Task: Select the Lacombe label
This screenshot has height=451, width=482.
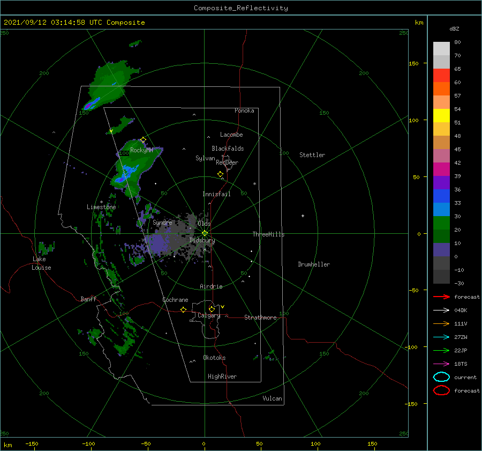Action: click(231, 135)
